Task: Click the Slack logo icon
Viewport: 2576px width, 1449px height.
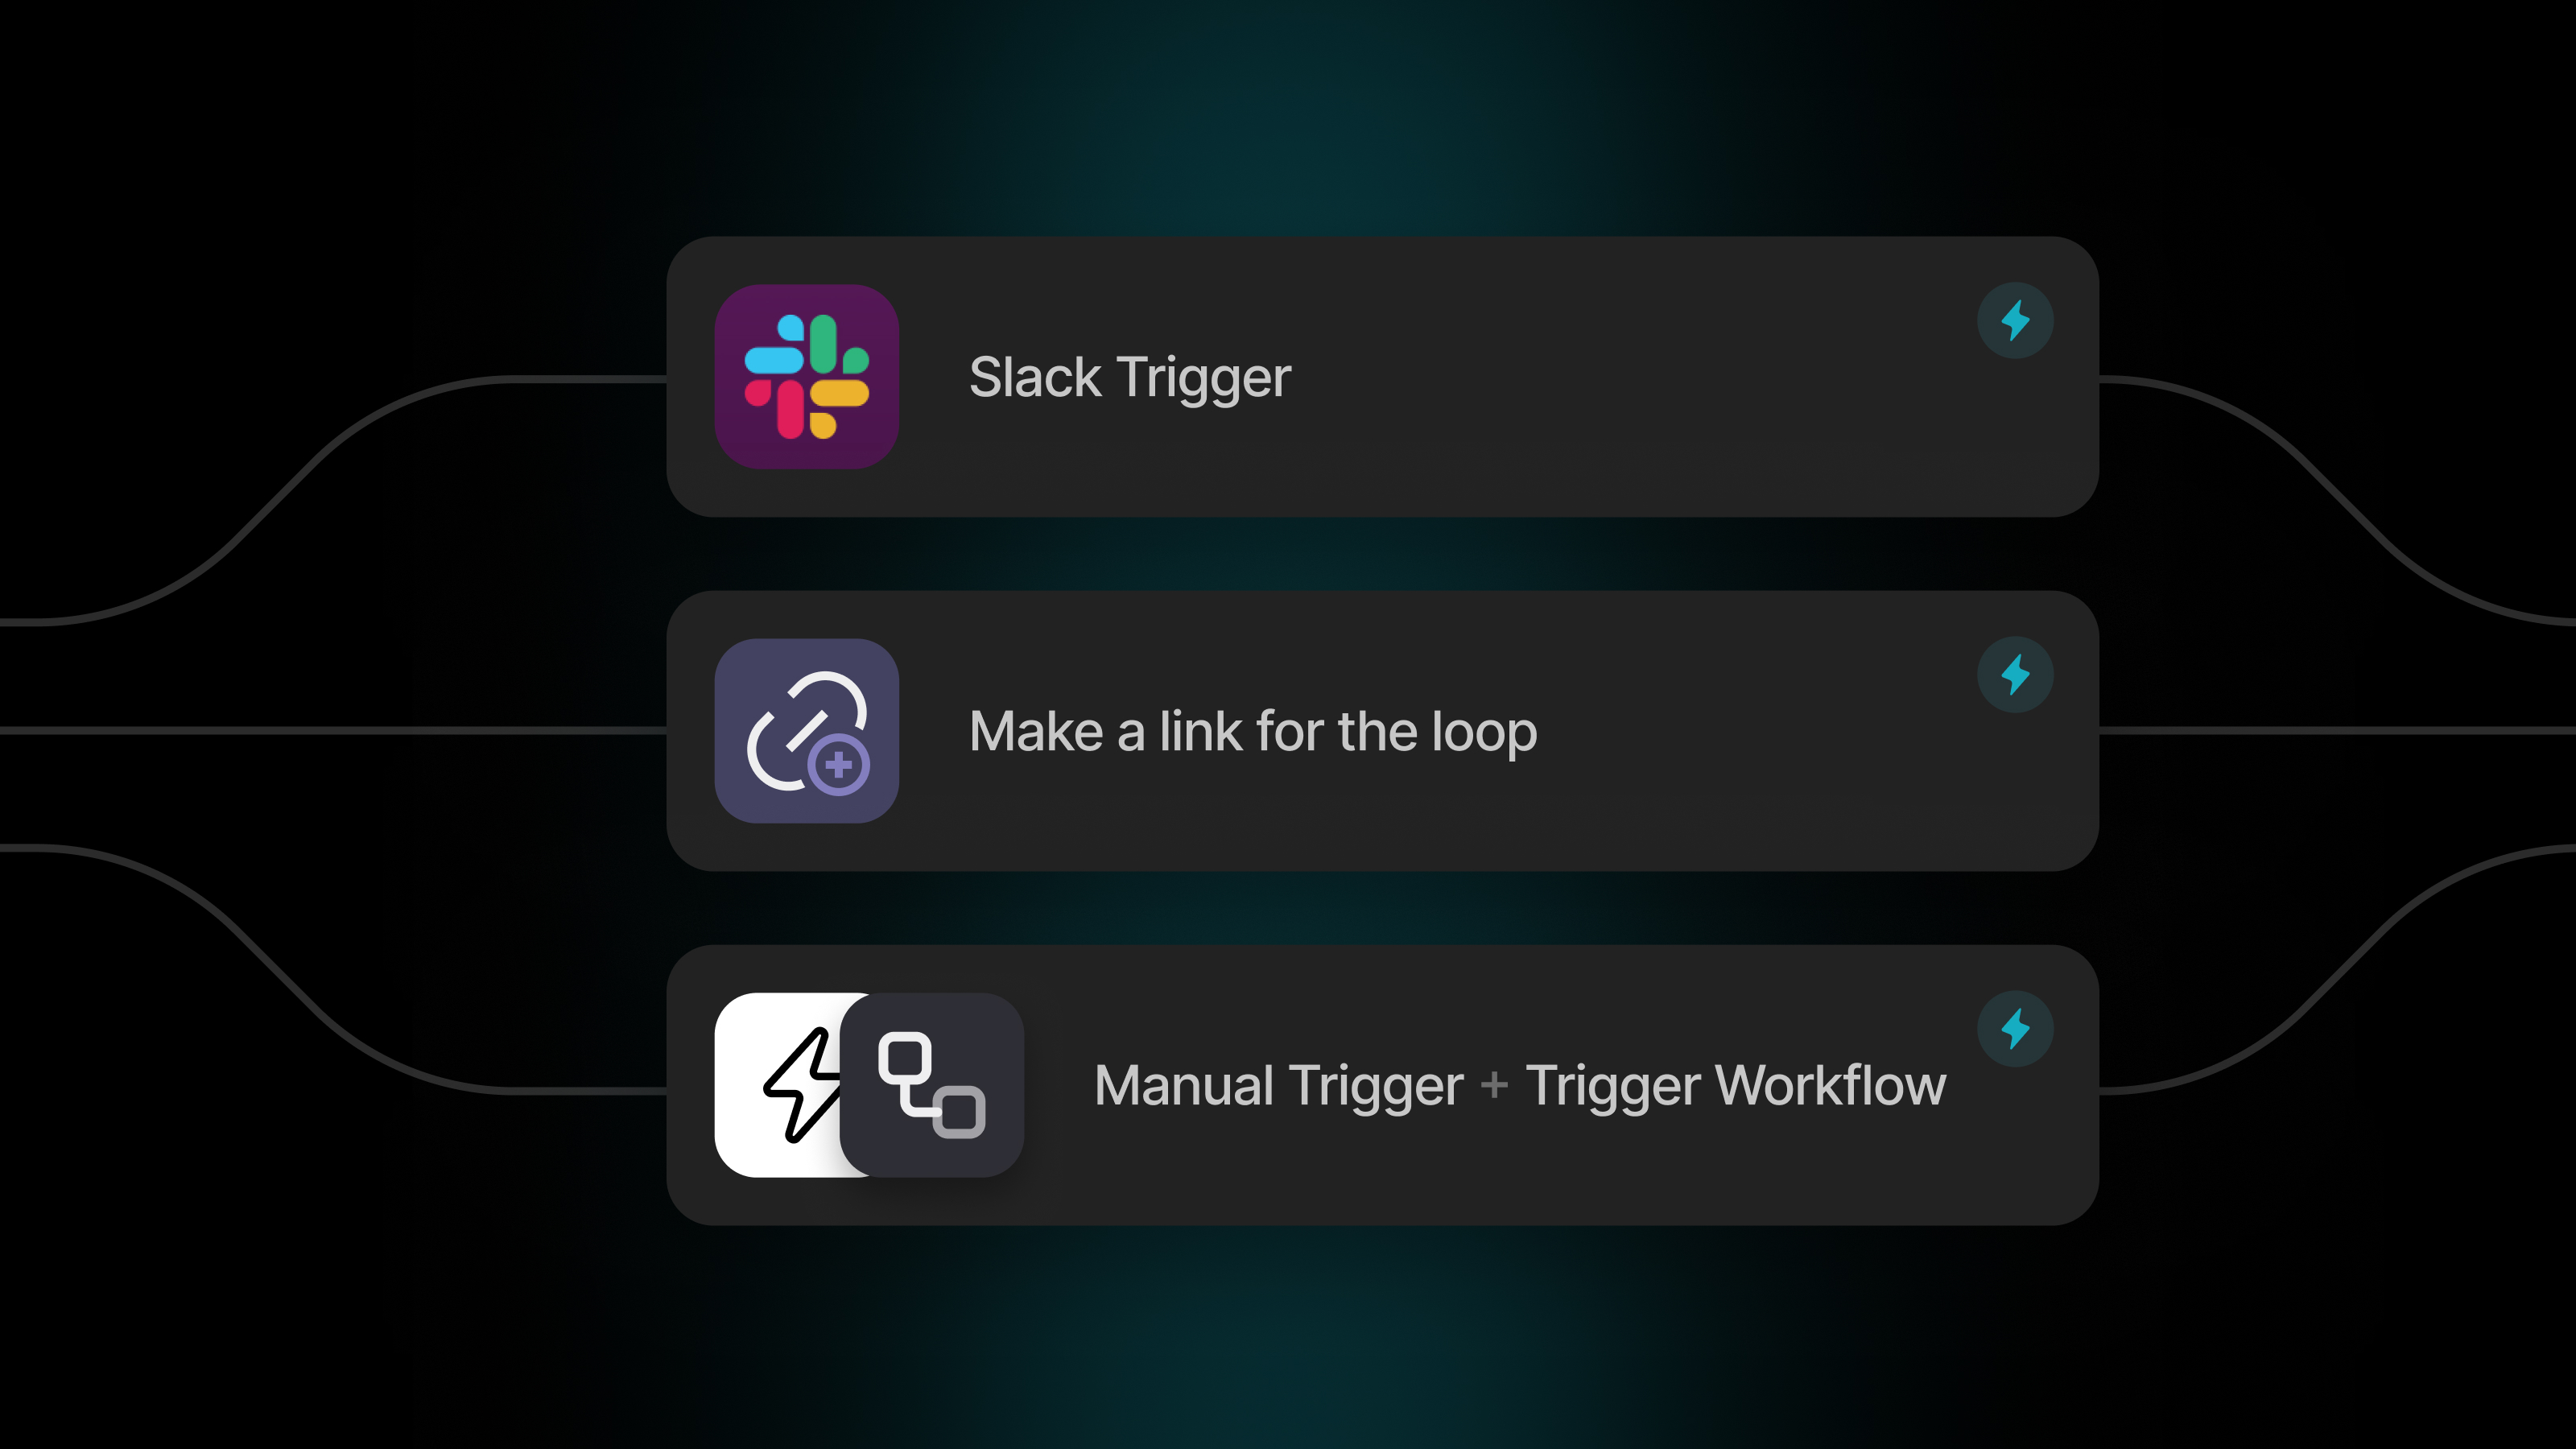Action: (806, 376)
